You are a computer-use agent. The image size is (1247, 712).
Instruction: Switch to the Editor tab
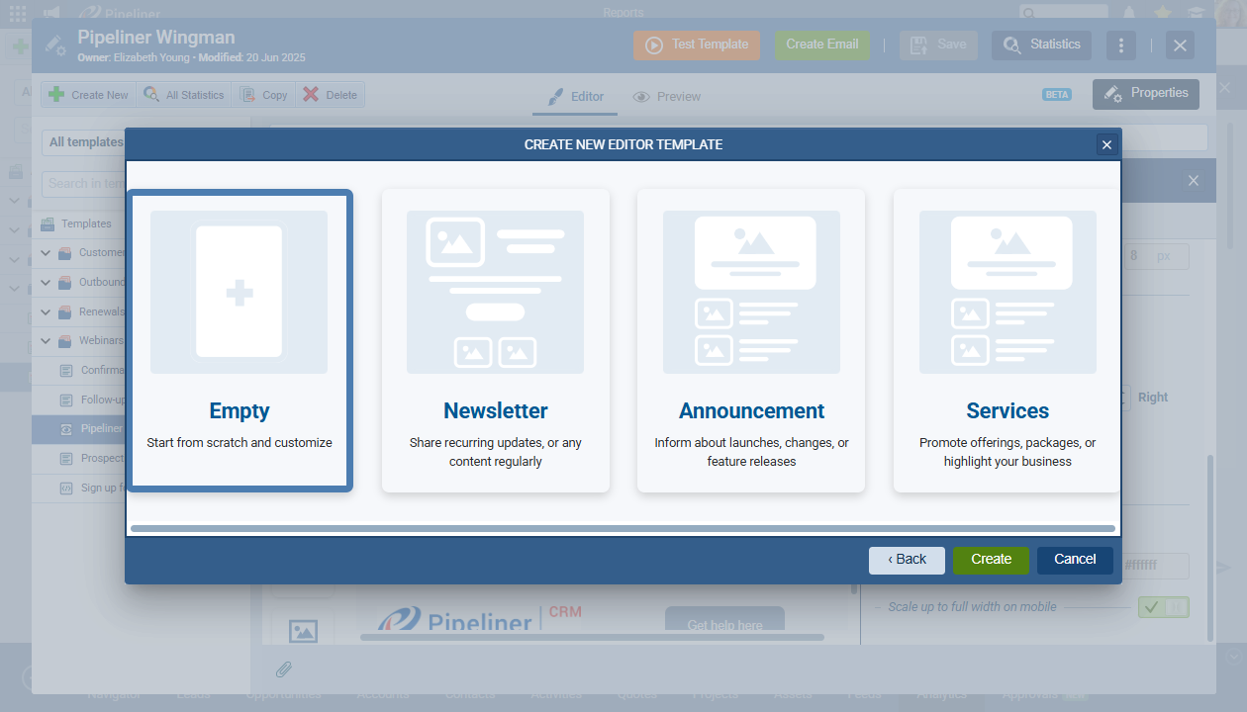[576, 97]
